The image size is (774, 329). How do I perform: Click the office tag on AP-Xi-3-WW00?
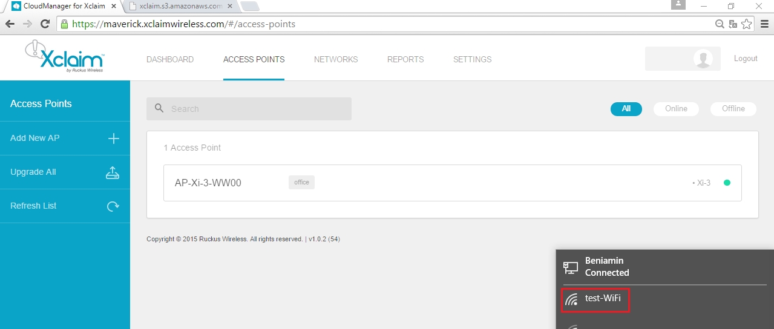click(x=301, y=182)
